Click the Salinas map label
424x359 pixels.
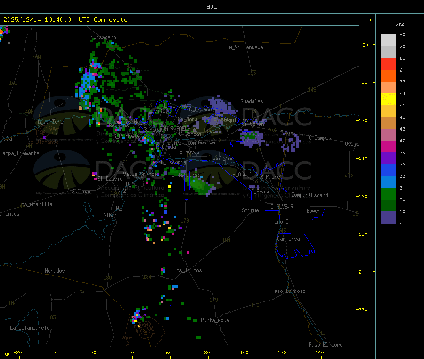[82, 192]
